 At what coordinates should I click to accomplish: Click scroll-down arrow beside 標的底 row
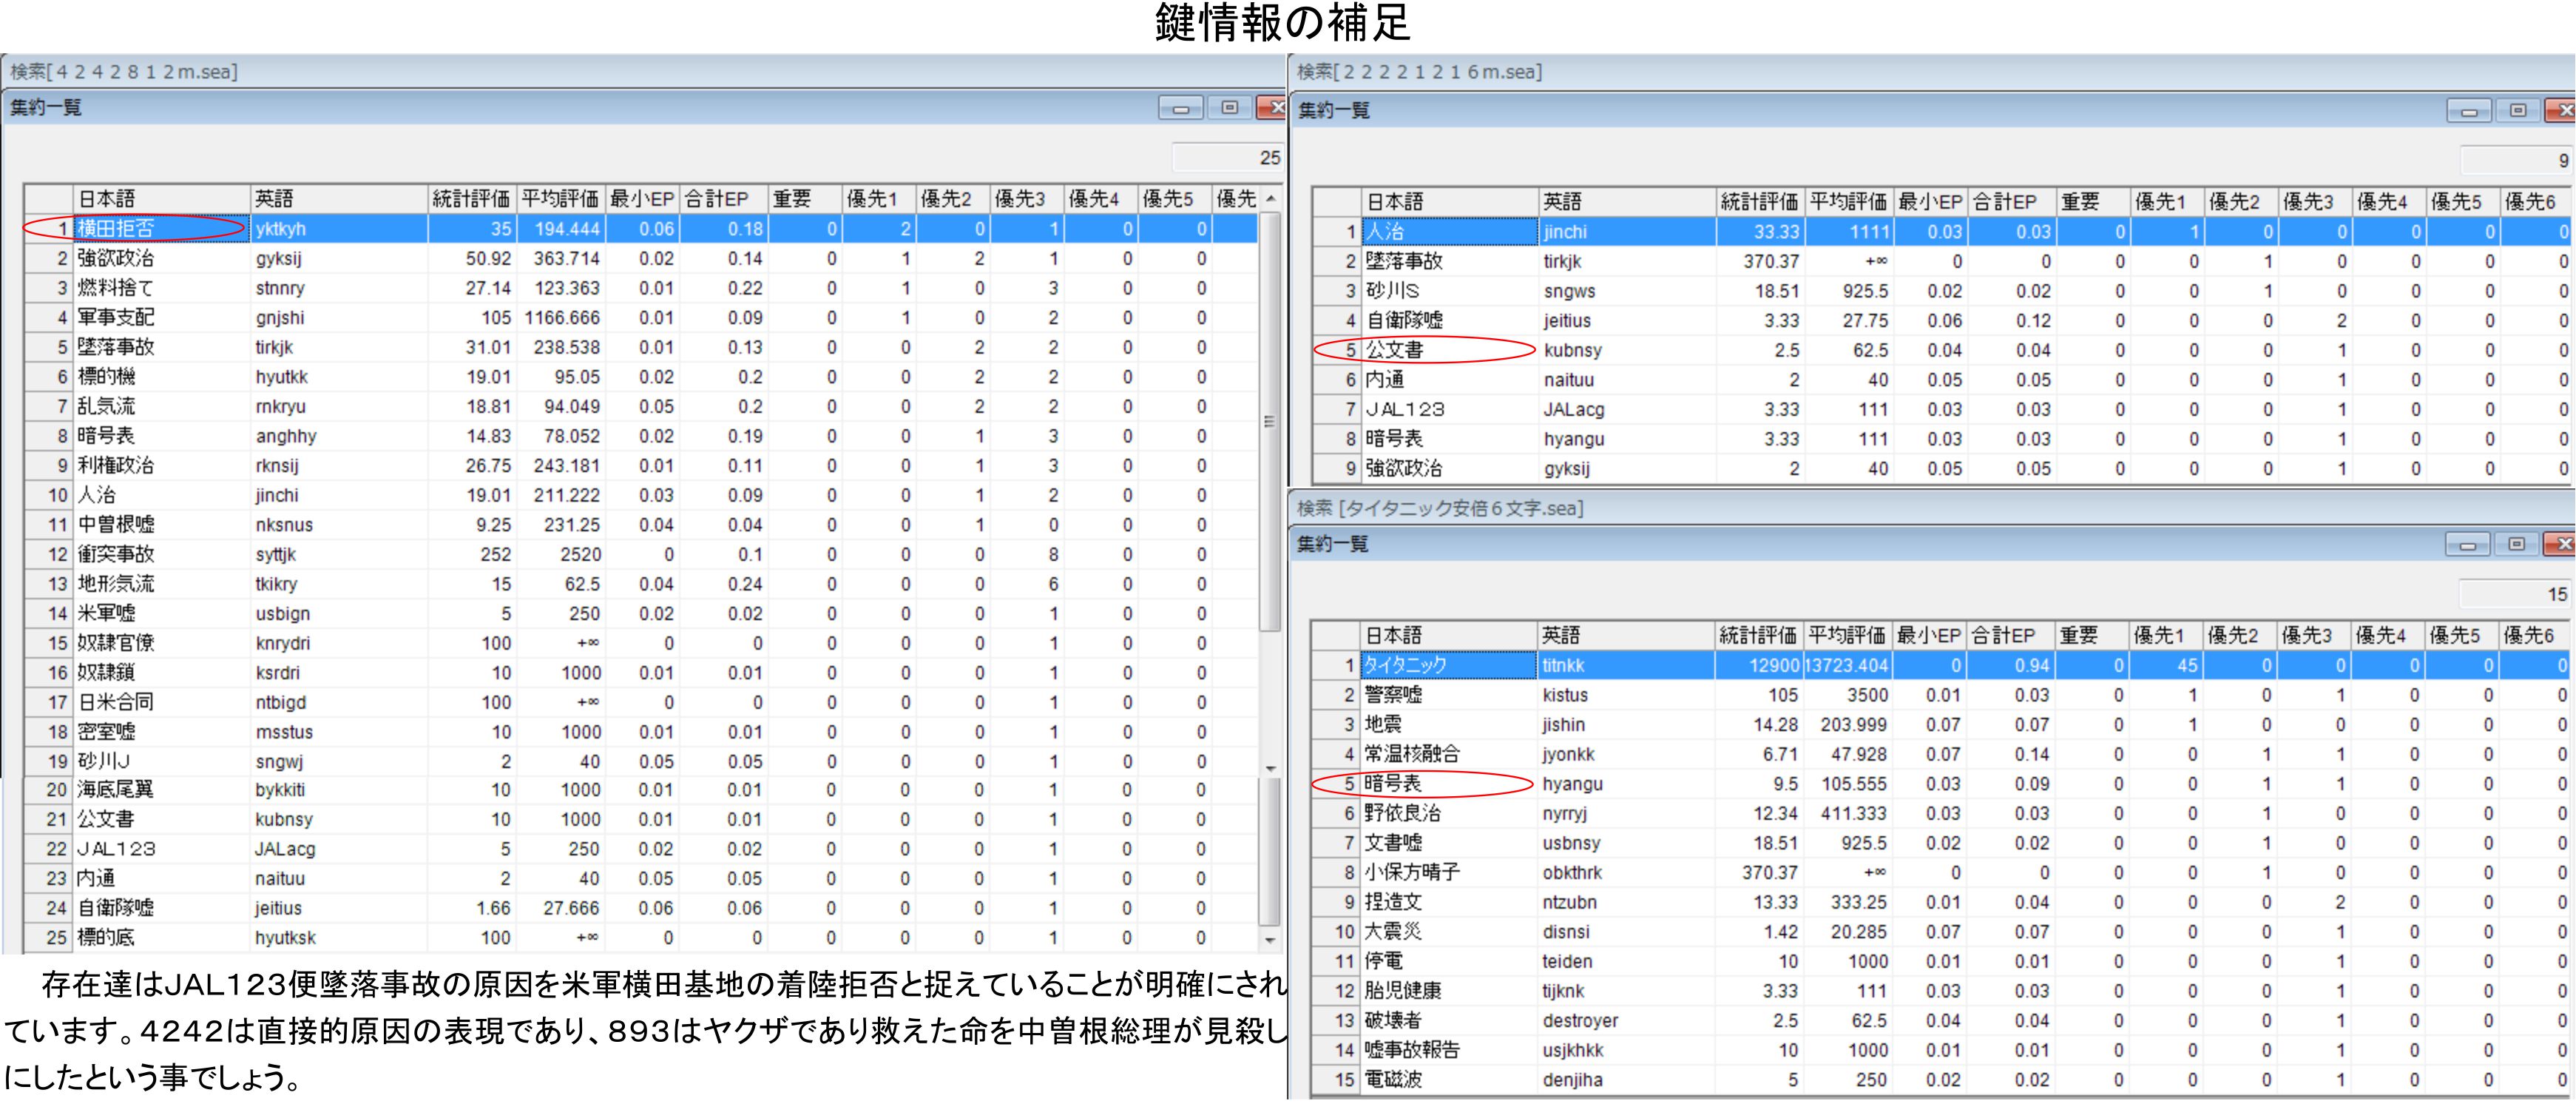point(1270,940)
